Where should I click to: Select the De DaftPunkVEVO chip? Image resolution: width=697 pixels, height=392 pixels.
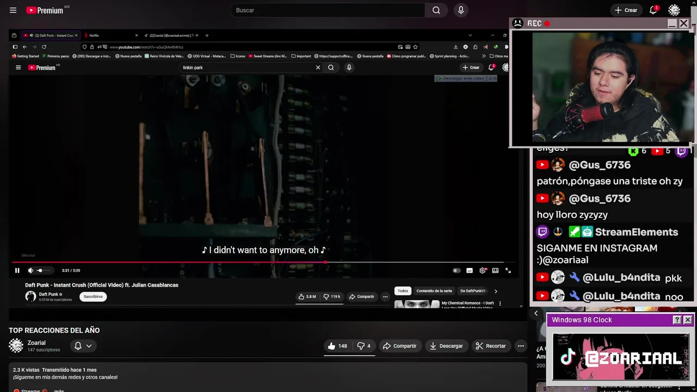[x=473, y=291]
